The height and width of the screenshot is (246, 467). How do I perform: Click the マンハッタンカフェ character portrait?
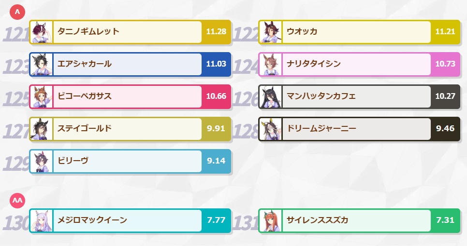click(x=270, y=97)
